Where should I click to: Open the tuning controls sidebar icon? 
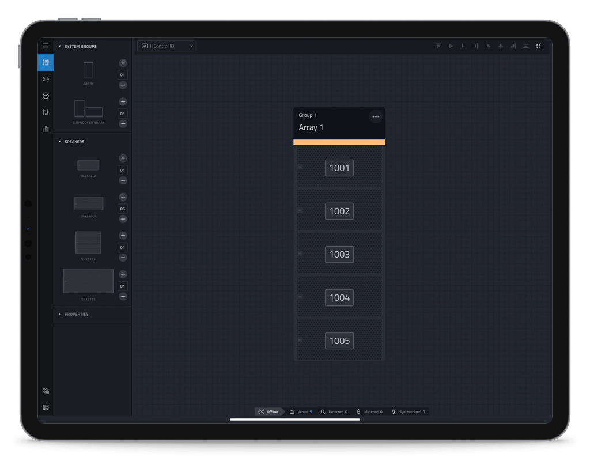pos(46,112)
